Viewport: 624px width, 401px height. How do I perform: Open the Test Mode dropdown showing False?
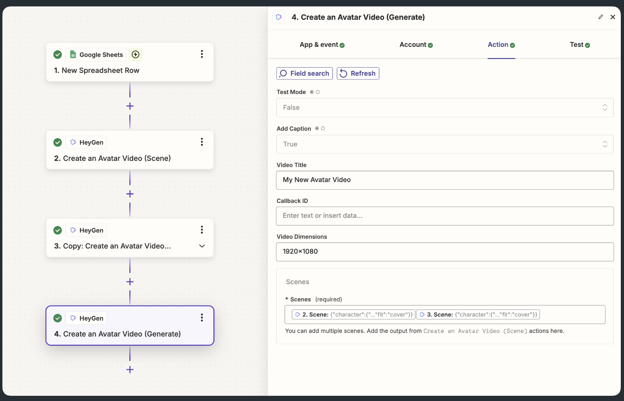(x=445, y=108)
